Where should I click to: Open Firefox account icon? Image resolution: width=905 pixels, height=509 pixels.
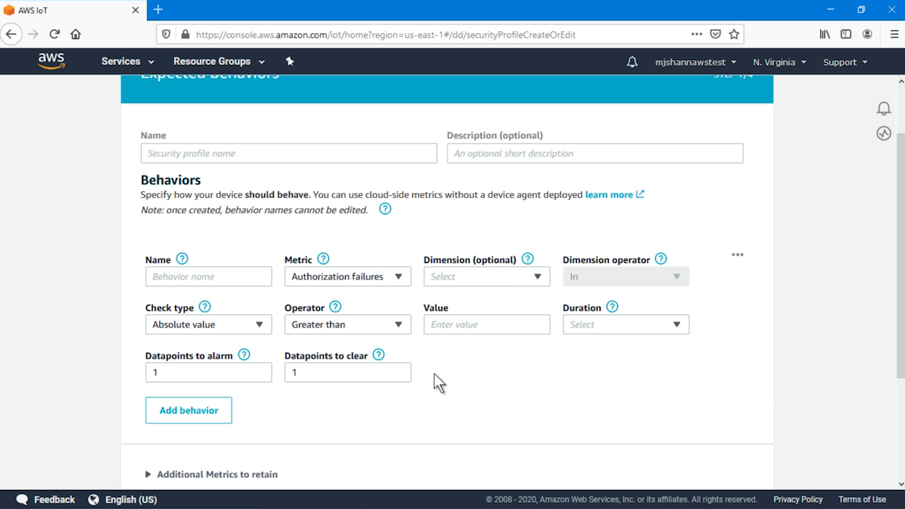867,34
